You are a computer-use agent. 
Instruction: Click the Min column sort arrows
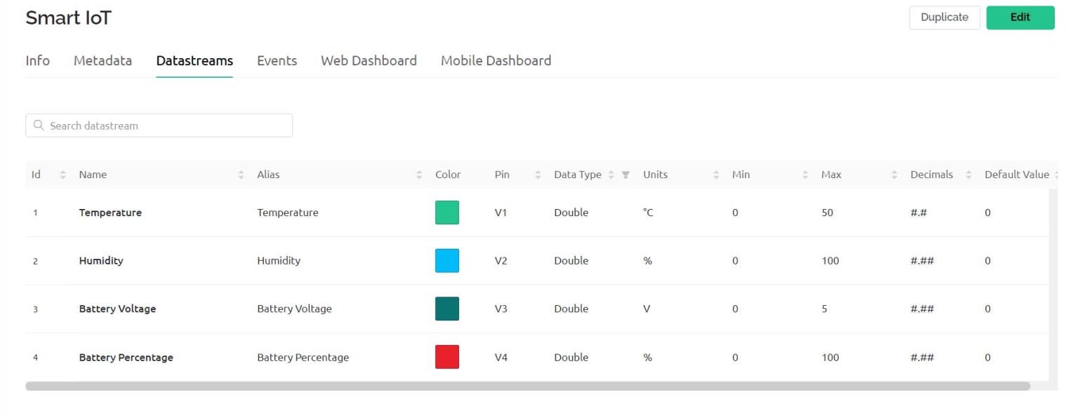click(x=806, y=175)
